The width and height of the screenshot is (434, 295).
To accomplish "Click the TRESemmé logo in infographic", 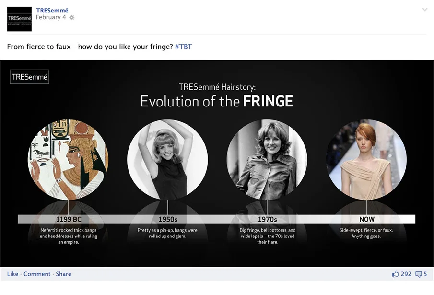I will [29, 77].
